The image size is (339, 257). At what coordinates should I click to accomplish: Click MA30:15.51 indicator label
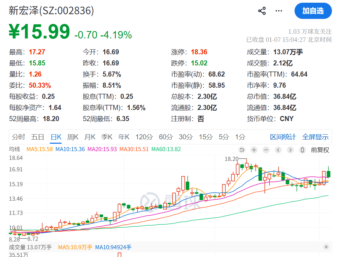134,149
